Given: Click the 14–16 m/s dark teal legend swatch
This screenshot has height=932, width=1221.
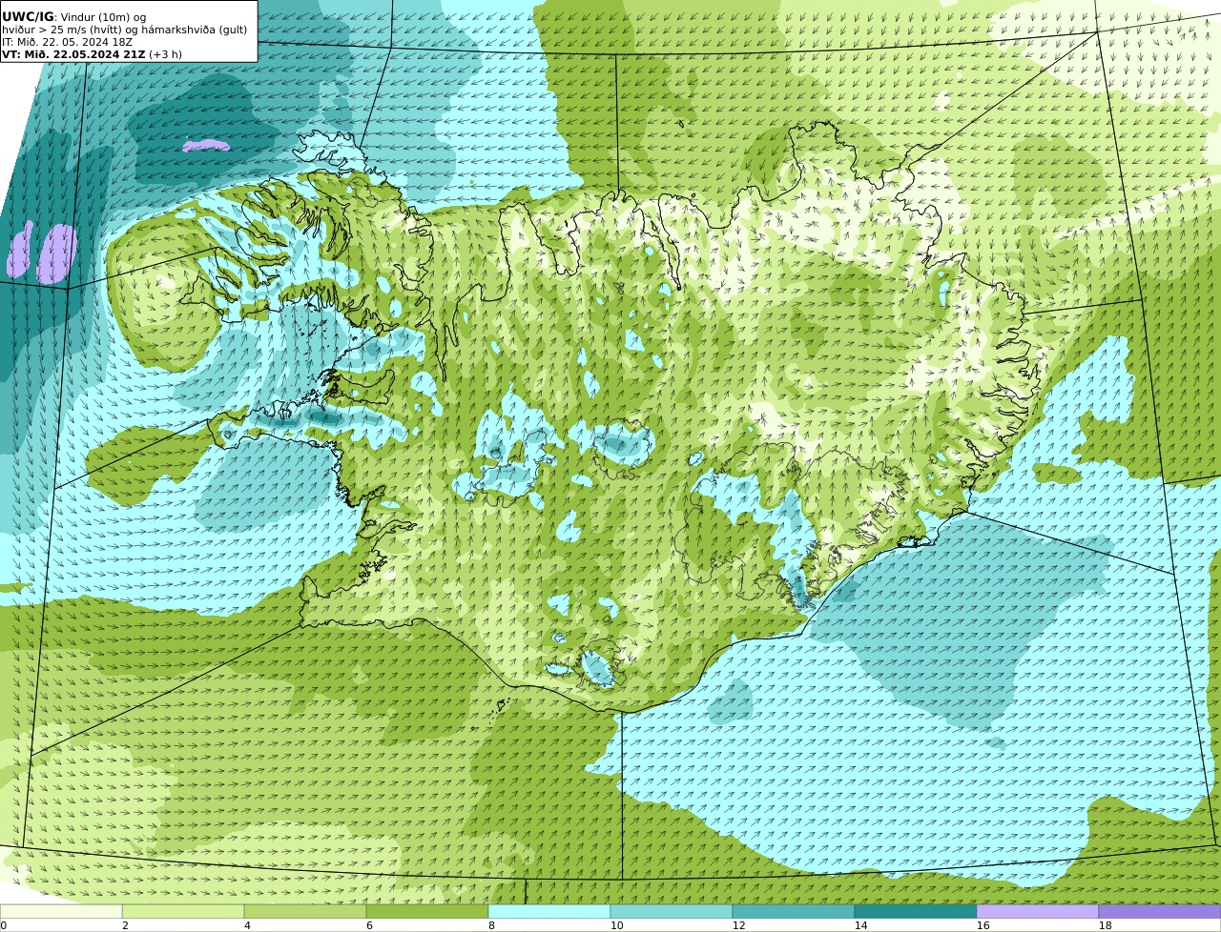Looking at the screenshot, I should pyautogui.click(x=916, y=911).
